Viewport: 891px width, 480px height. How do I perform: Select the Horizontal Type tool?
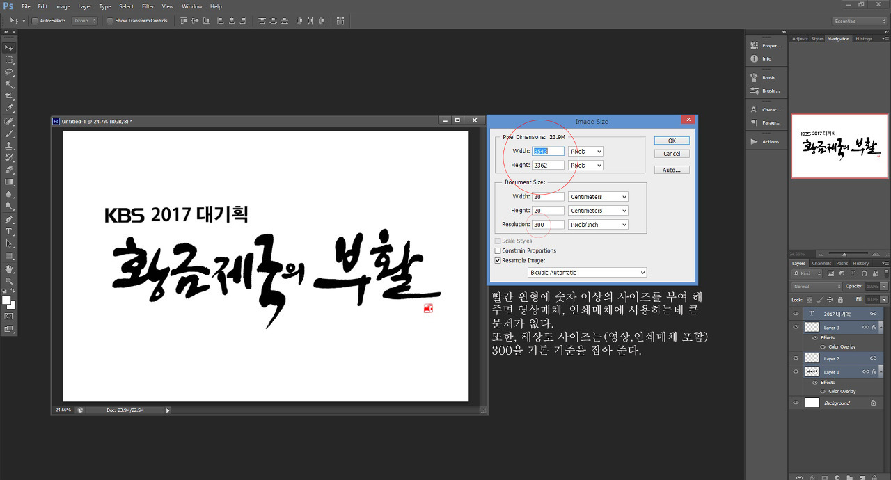click(x=8, y=230)
